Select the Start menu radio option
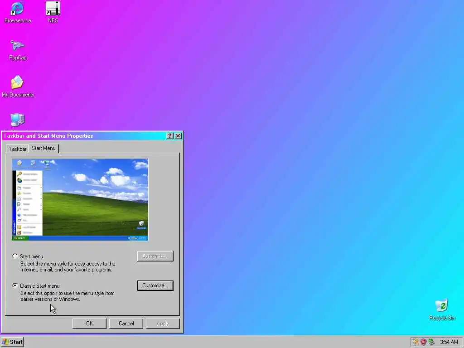Screen dimensions: 464x348 (15, 256)
